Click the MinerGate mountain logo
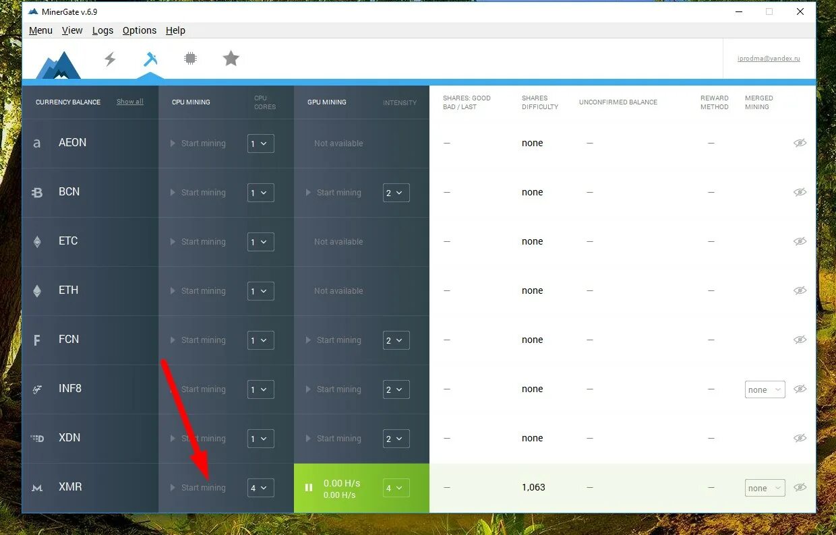This screenshot has width=836, height=535. point(59,65)
